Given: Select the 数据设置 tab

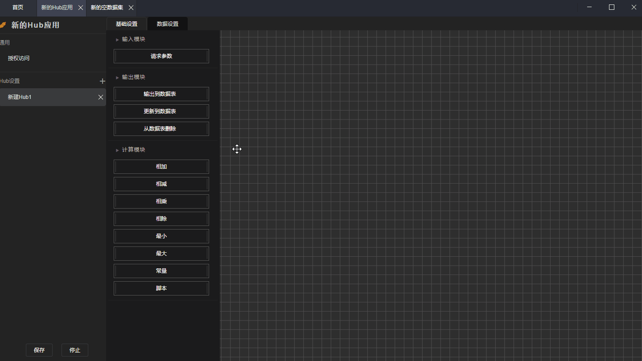Looking at the screenshot, I should tap(168, 24).
